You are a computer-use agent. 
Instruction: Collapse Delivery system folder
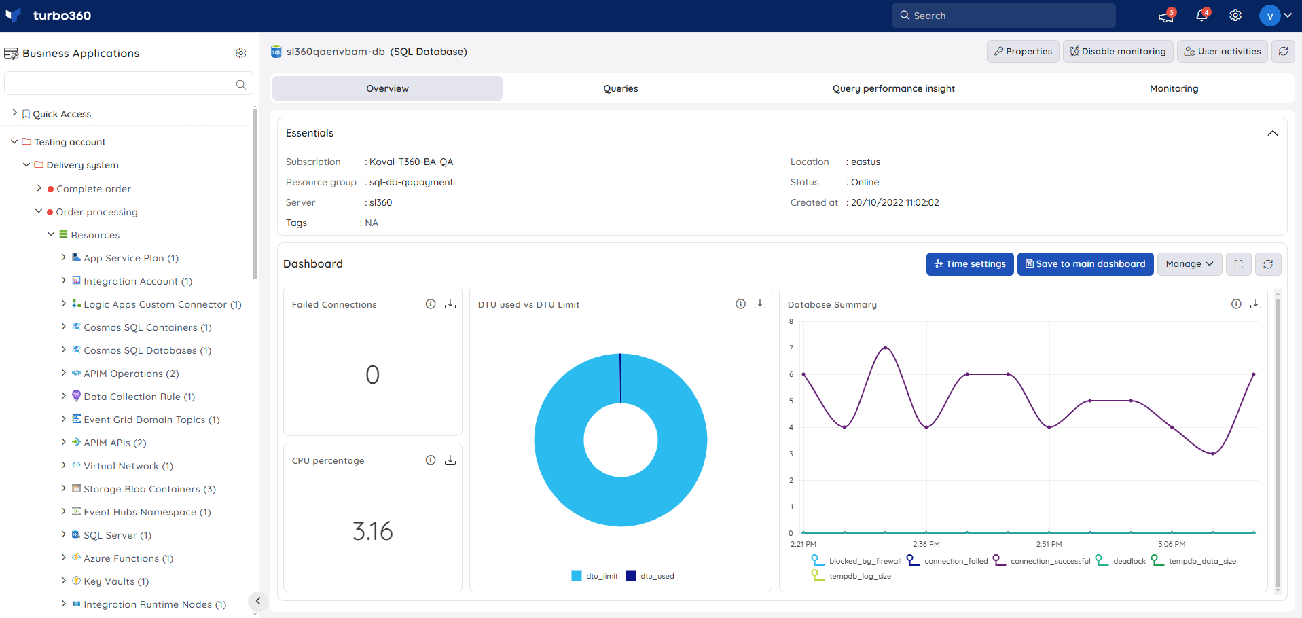point(26,164)
